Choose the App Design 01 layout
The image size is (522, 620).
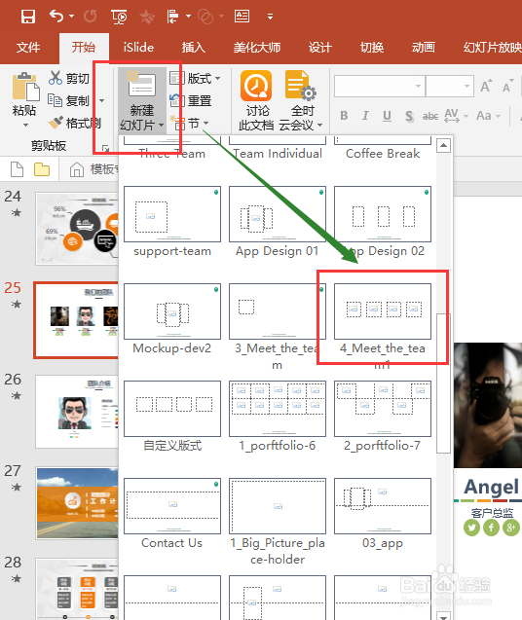[x=278, y=214]
